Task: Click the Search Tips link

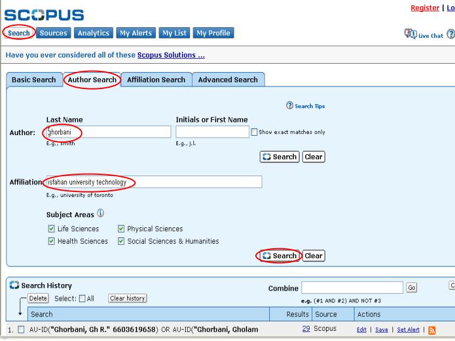Action: point(310,106)
